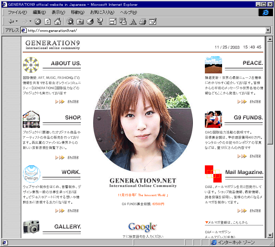Stop loading the page with the Stop icon

point(37,22)
